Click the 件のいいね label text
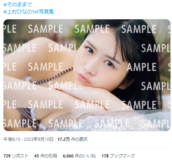The image size is (172, 161). (x=85, y=156)
